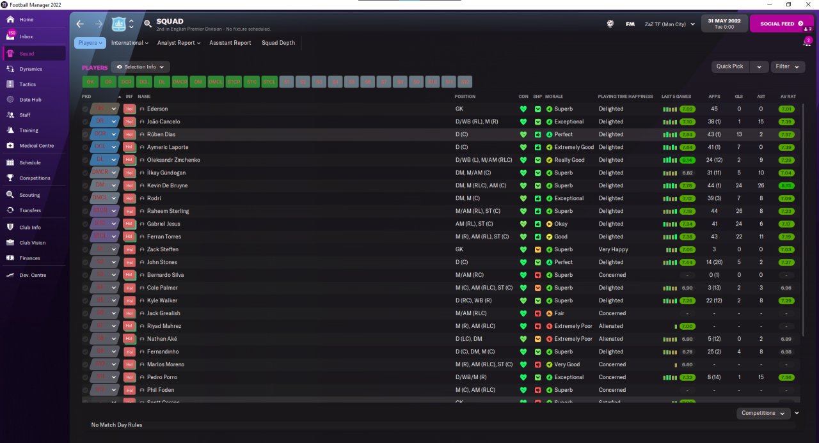819x443 pixels.
Task: Expand the arrow next to Competitions dropdown
Action: pos(797,414)
